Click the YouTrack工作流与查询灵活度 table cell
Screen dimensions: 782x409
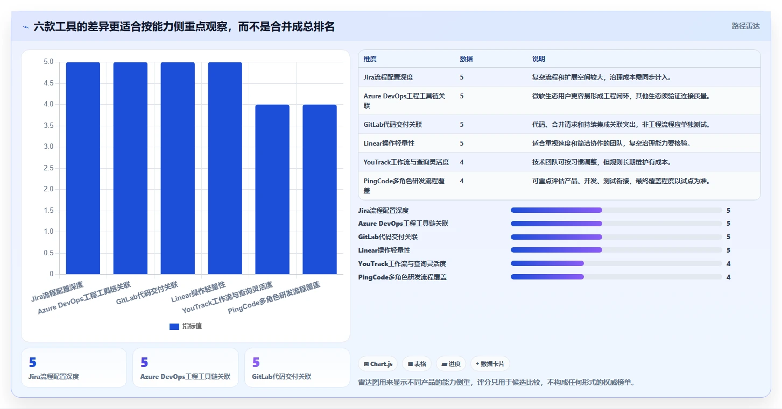tap(406, 162)
